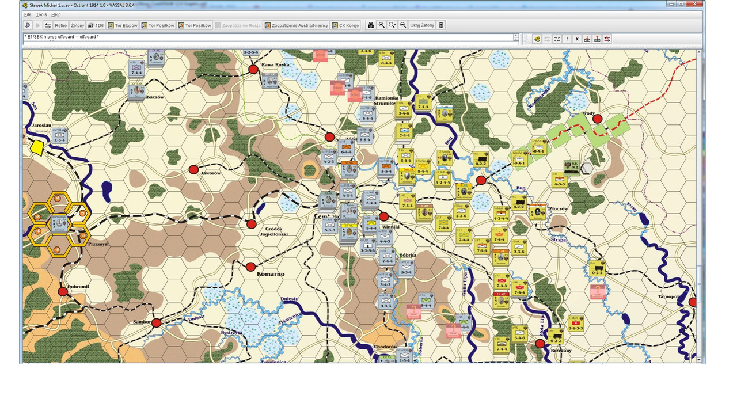Image resolution: width=737 pixels, height=403 pixels.
Task: Select the pink unknown counter west of Tarnopol
Action: point(598,291)
